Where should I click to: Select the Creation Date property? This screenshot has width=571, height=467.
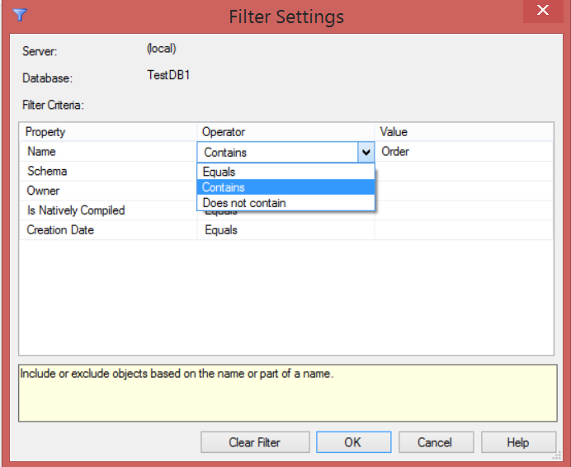tap(60, 230)
